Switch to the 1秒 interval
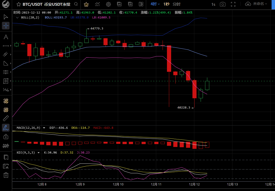Viewport: 275px width, 191px height. [166, 4]
